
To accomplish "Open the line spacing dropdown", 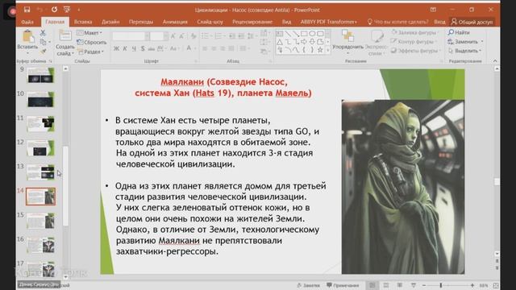I will pyautogui.click(x=252, y=36).
